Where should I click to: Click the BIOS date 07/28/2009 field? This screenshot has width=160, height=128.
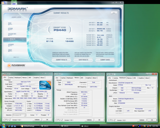pyautogui.click(x=136, y=103)
